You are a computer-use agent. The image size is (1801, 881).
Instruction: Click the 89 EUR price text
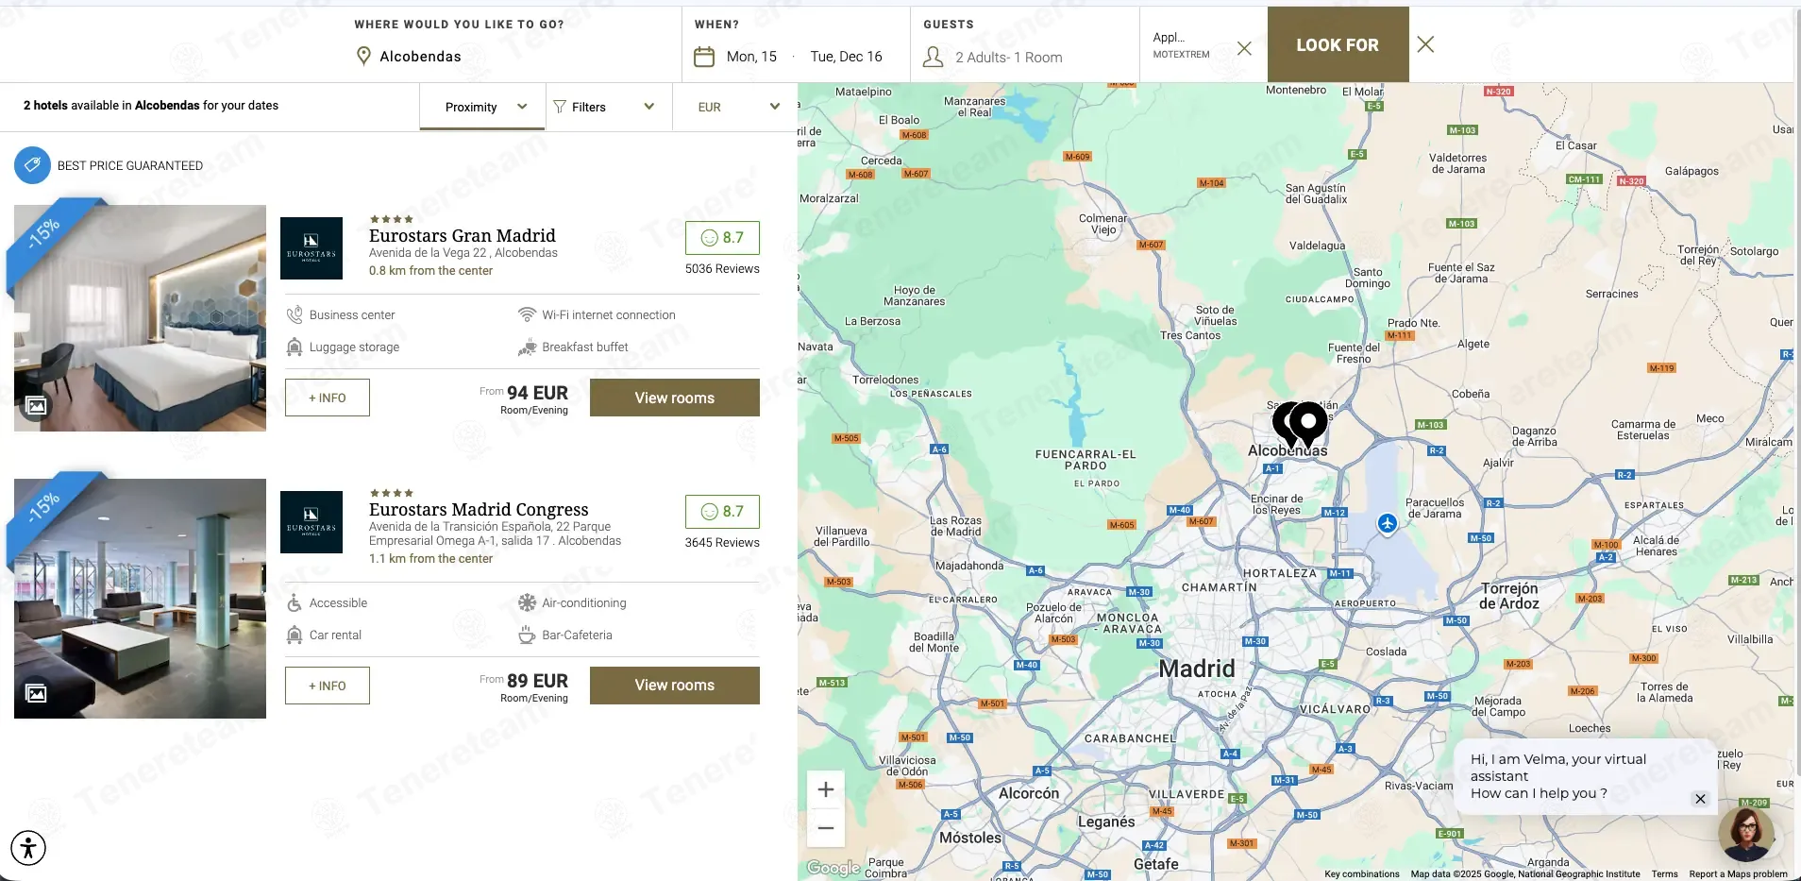[537, 681]
